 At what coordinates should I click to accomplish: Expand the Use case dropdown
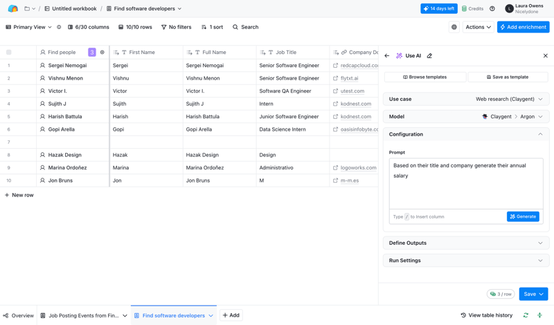466,99
